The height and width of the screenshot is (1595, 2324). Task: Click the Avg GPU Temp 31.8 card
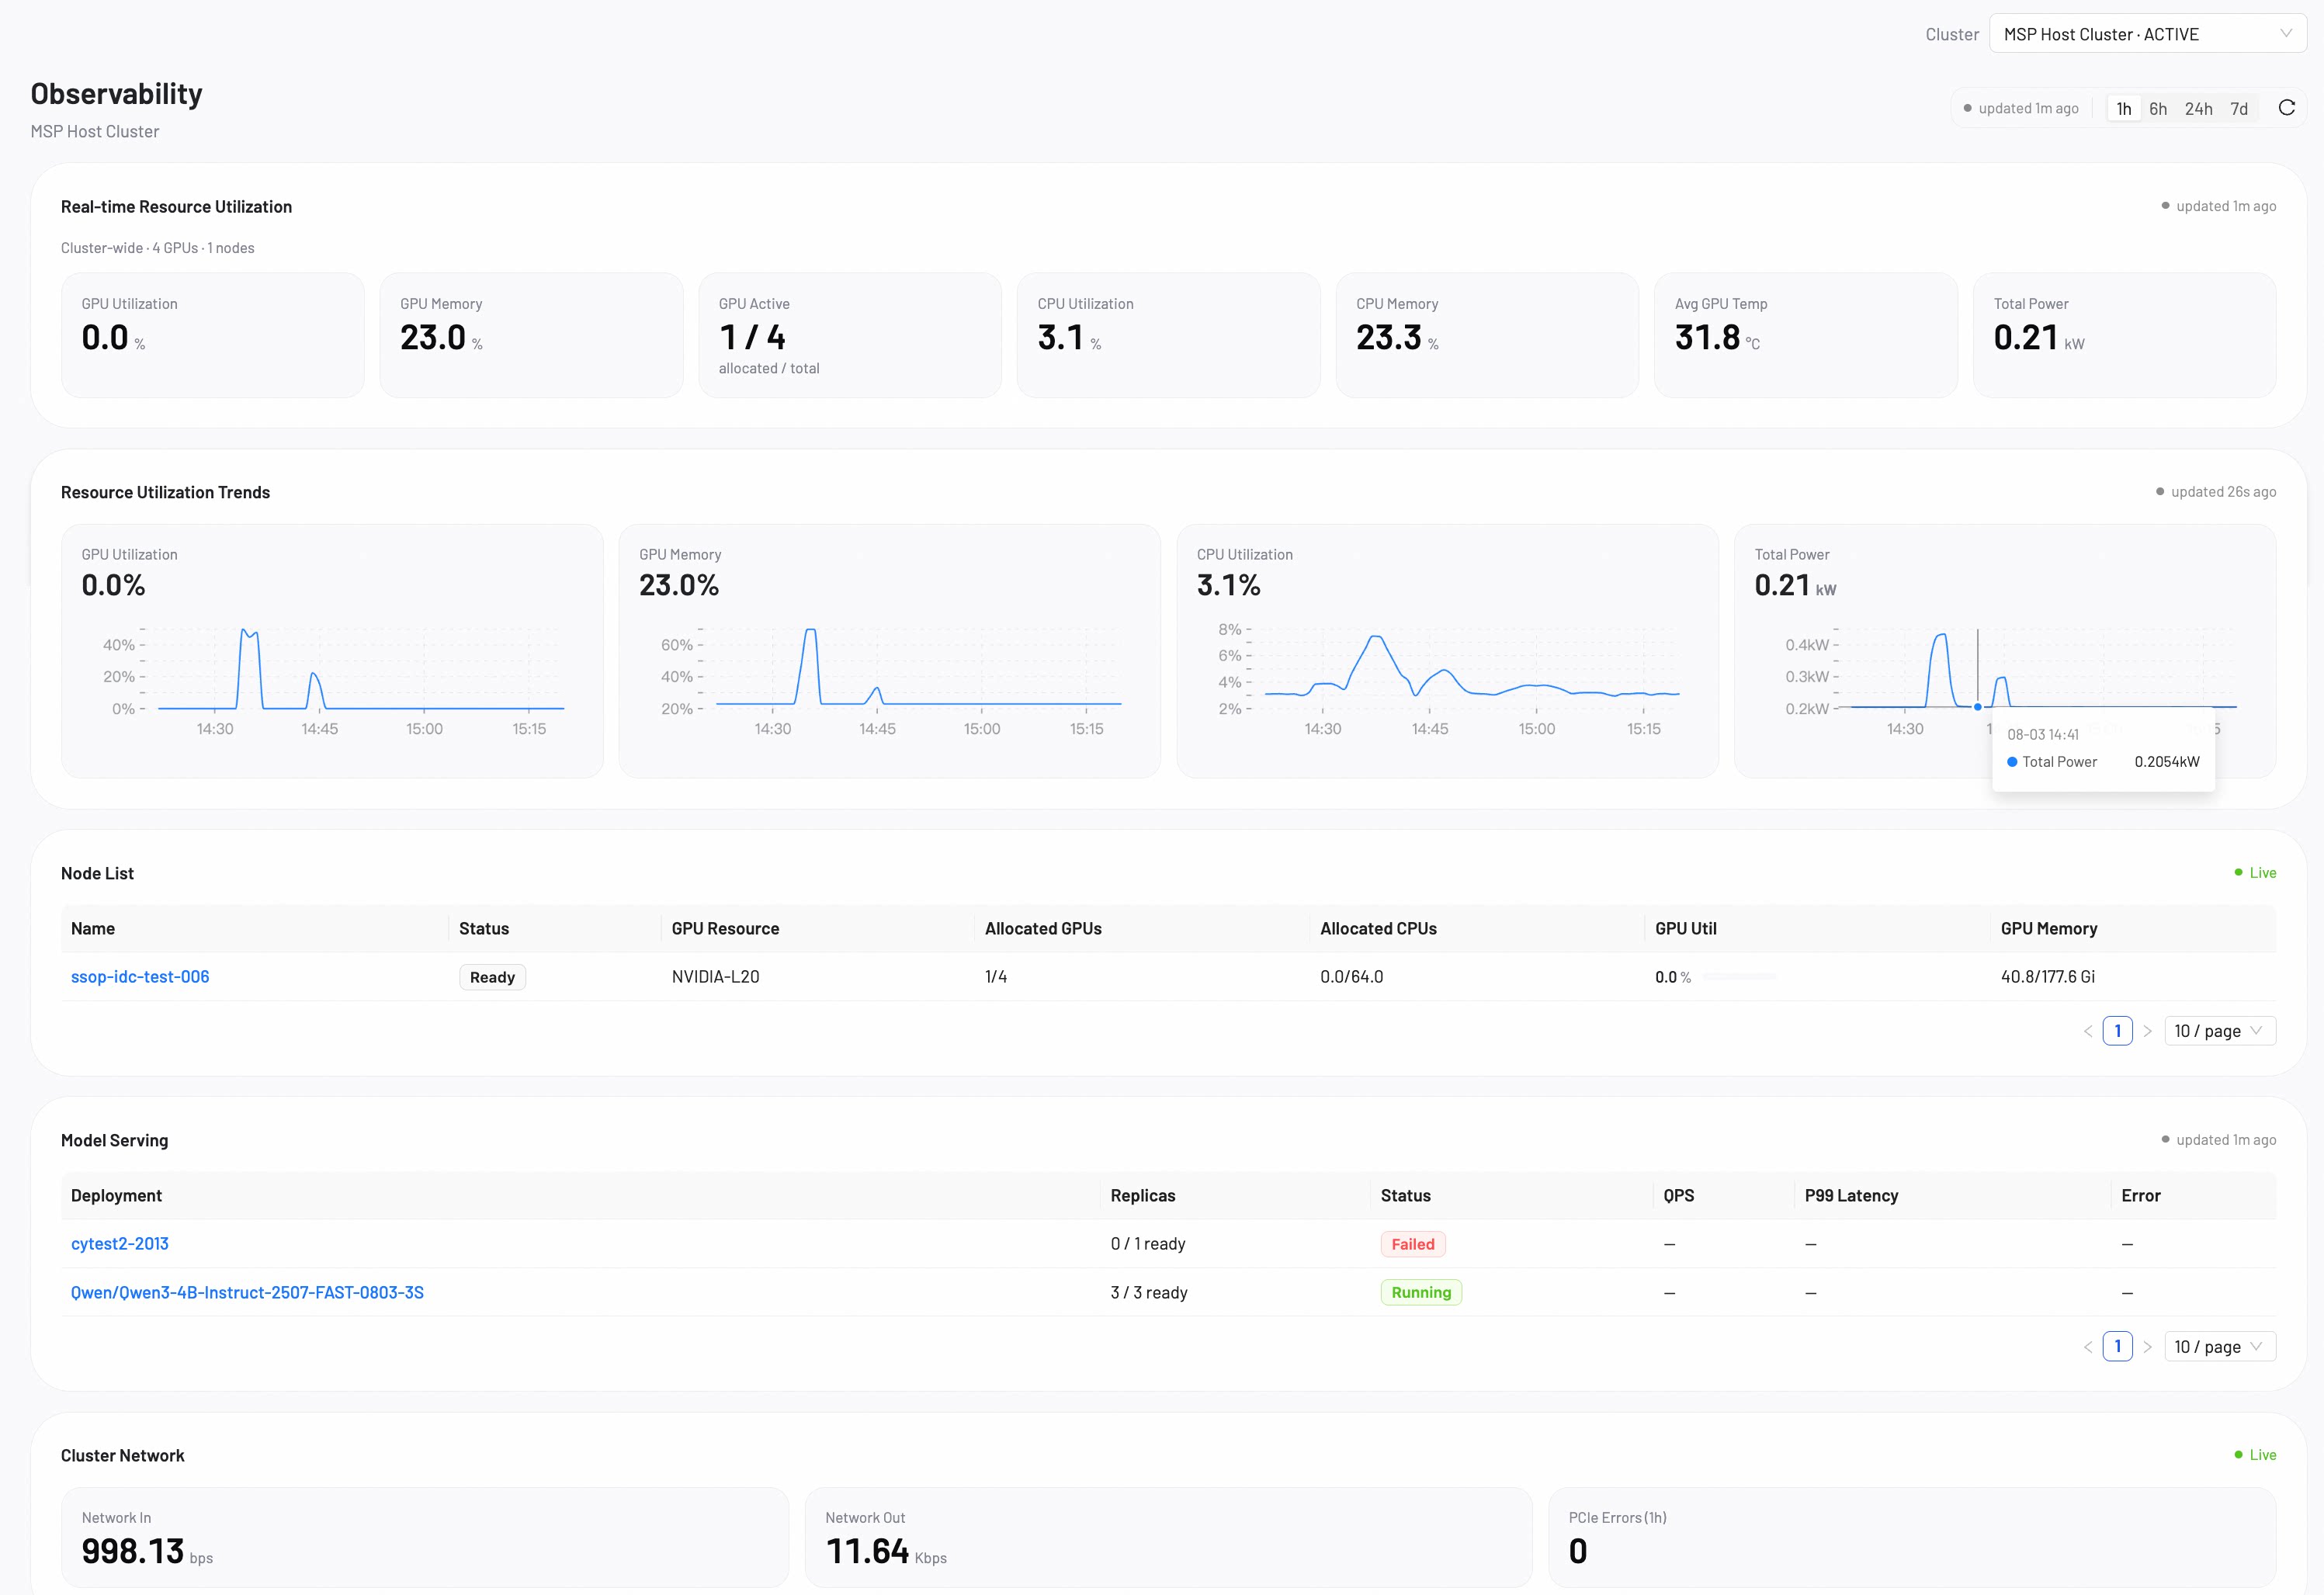pos(1806,335)
